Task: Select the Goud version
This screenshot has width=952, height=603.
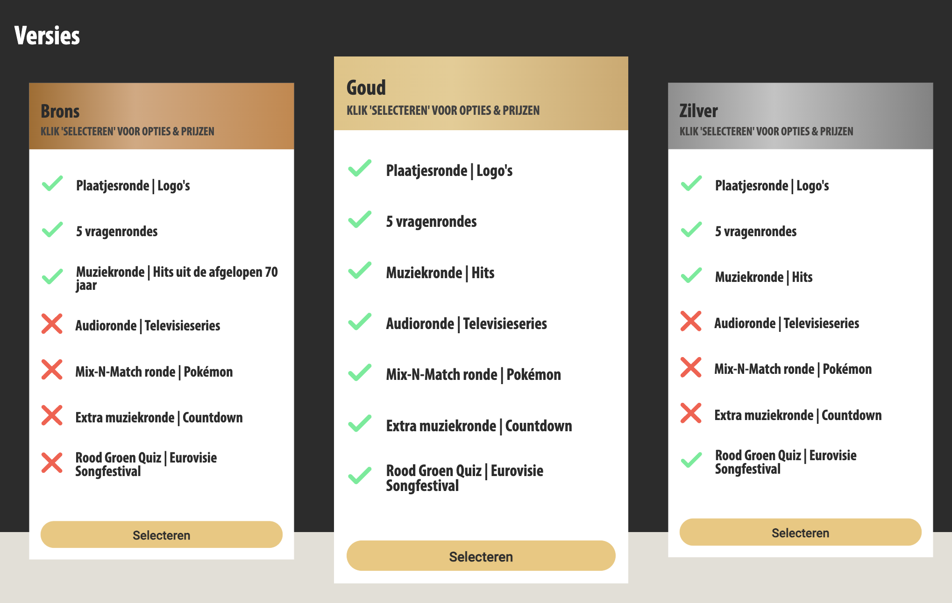Action: [x=481, y=556]
